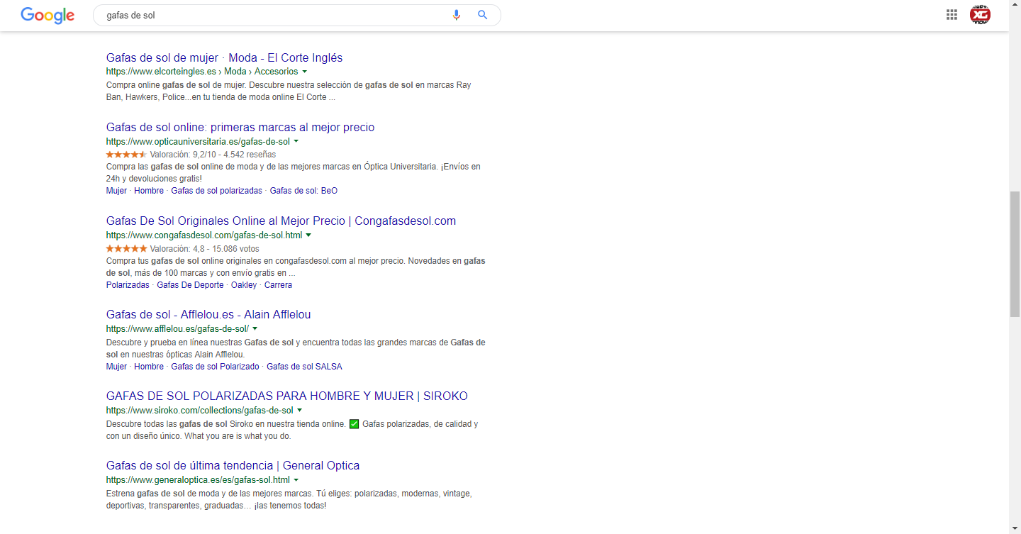
Task: Click the opticauniversitaria.es green URL text
Action: [x=198, y=141]
